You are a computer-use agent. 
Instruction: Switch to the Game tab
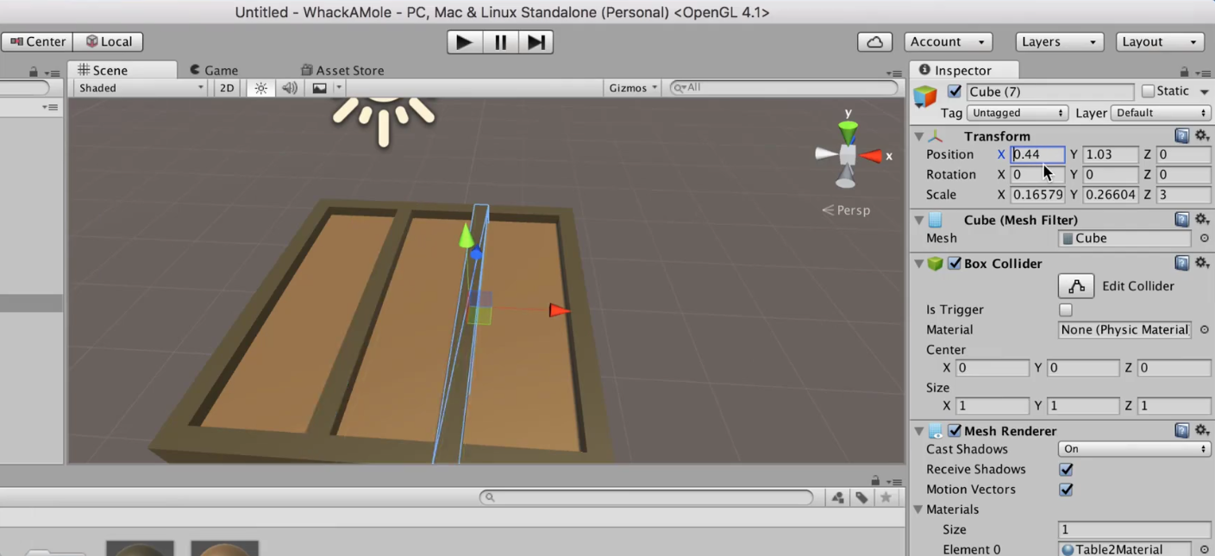coord(214,70)
